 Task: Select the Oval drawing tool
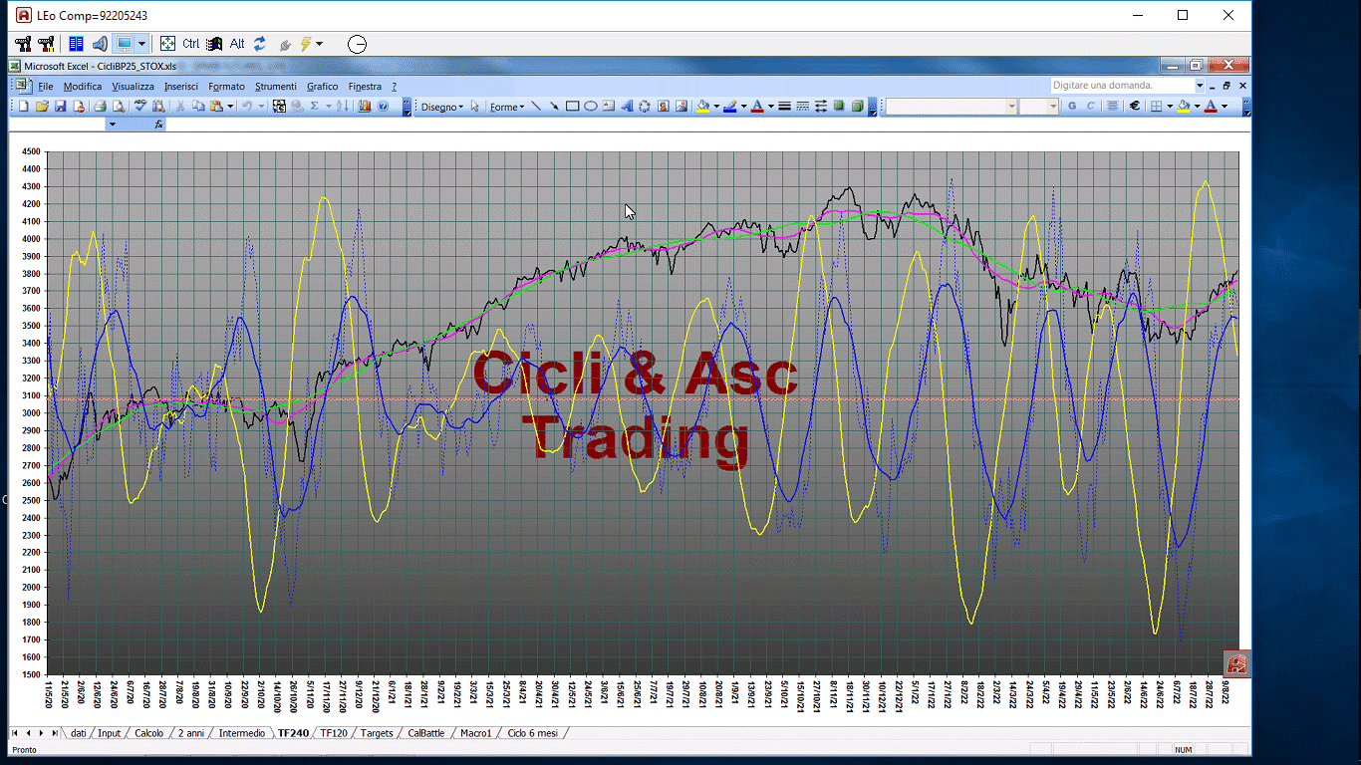click(590, 106)
